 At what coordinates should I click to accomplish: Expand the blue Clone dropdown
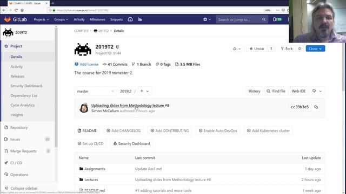pyautogui.click(x=315, y=48)
